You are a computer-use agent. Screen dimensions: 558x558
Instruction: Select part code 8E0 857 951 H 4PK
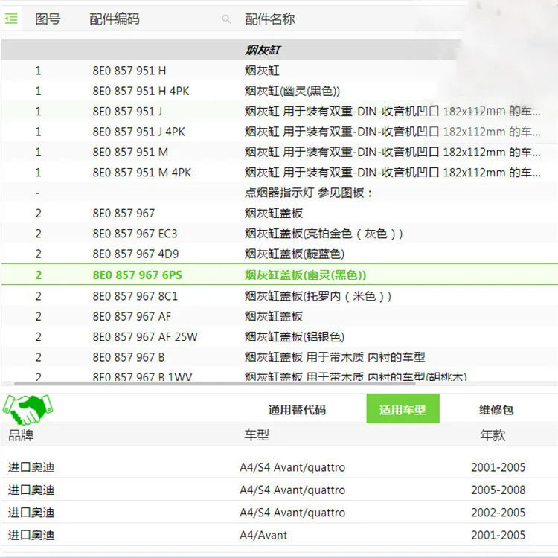click(x=141, y=91)
